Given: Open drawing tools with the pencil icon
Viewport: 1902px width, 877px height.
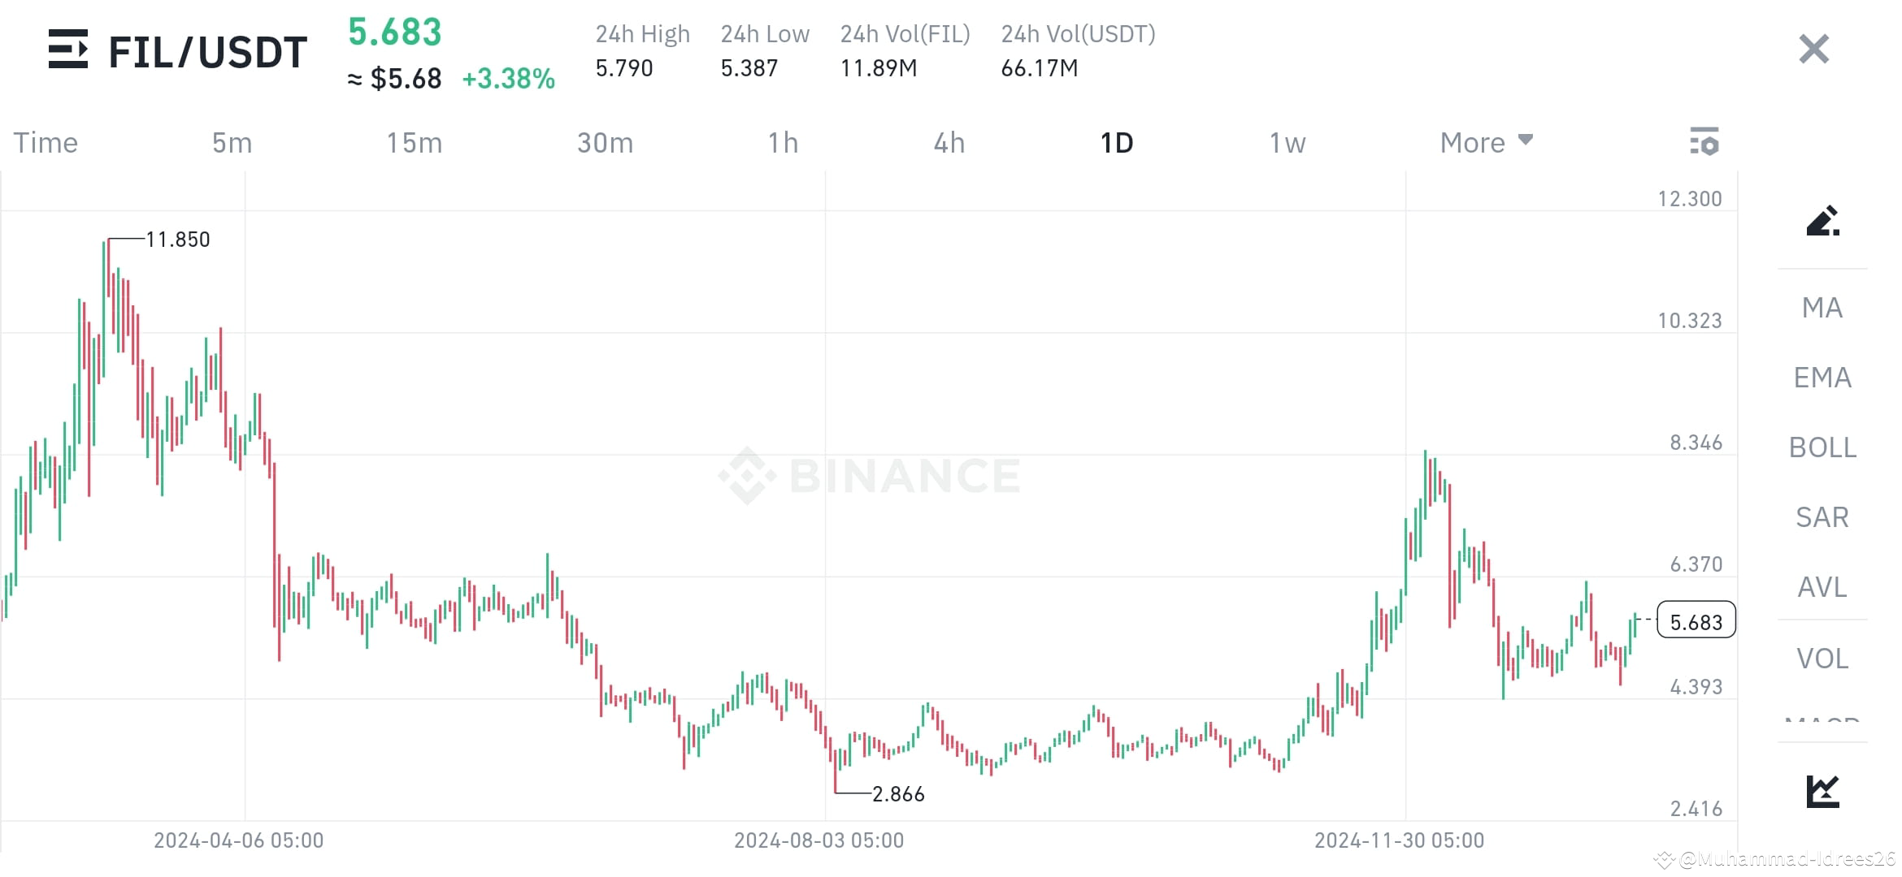Looking at the screenshot, I should 1823,222.
